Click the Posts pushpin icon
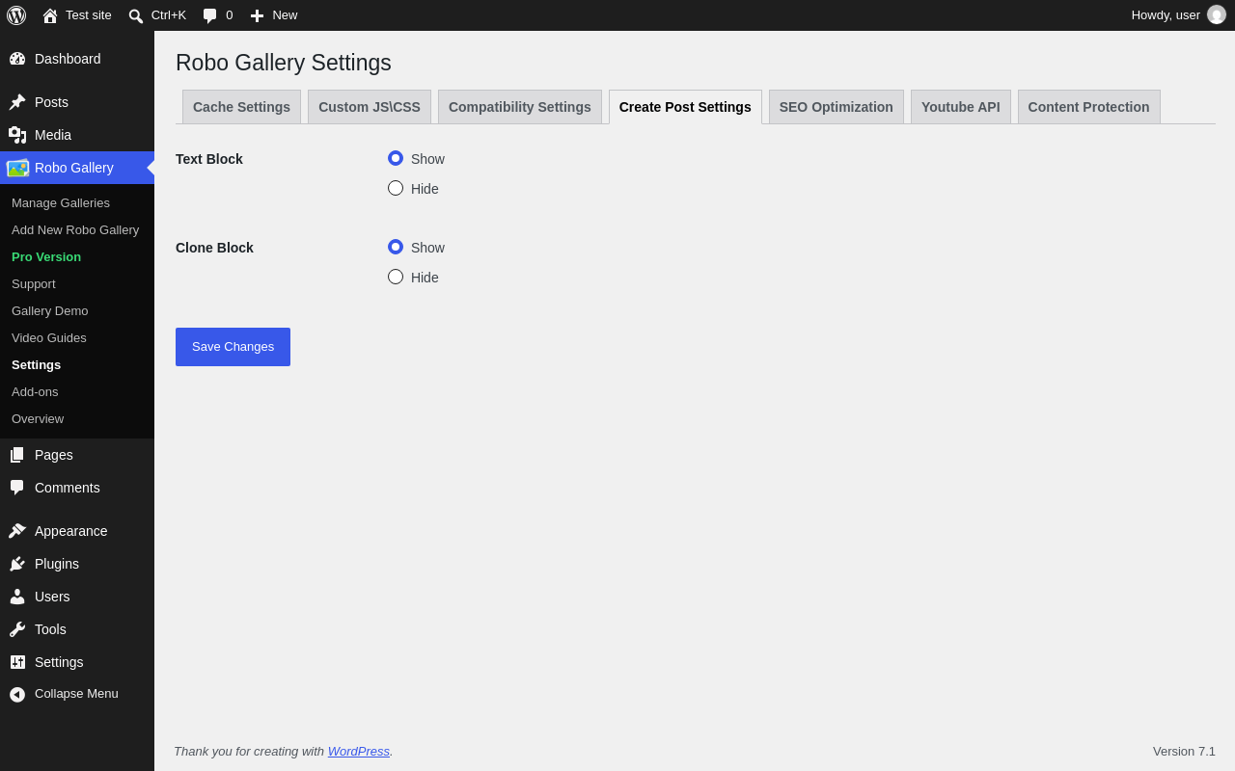This screenshot has height=771, width=1235. coord(17,102)
